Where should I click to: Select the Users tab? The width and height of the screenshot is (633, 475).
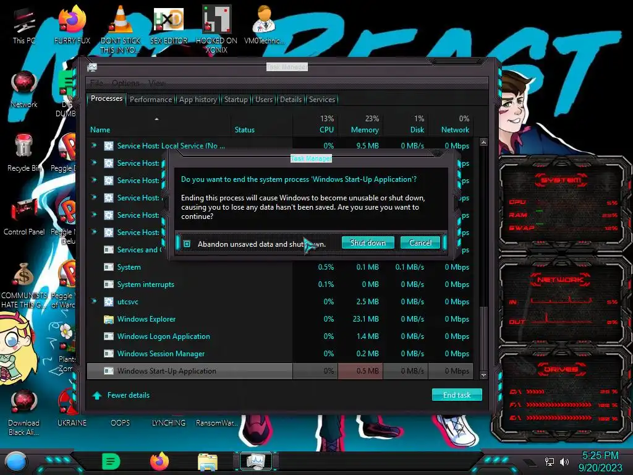click(263, 100)
